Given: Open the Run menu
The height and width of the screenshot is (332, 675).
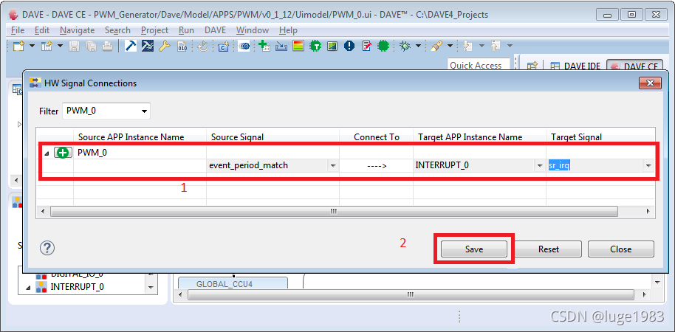Looking at the screenshot, I should (x=186, y=30).
